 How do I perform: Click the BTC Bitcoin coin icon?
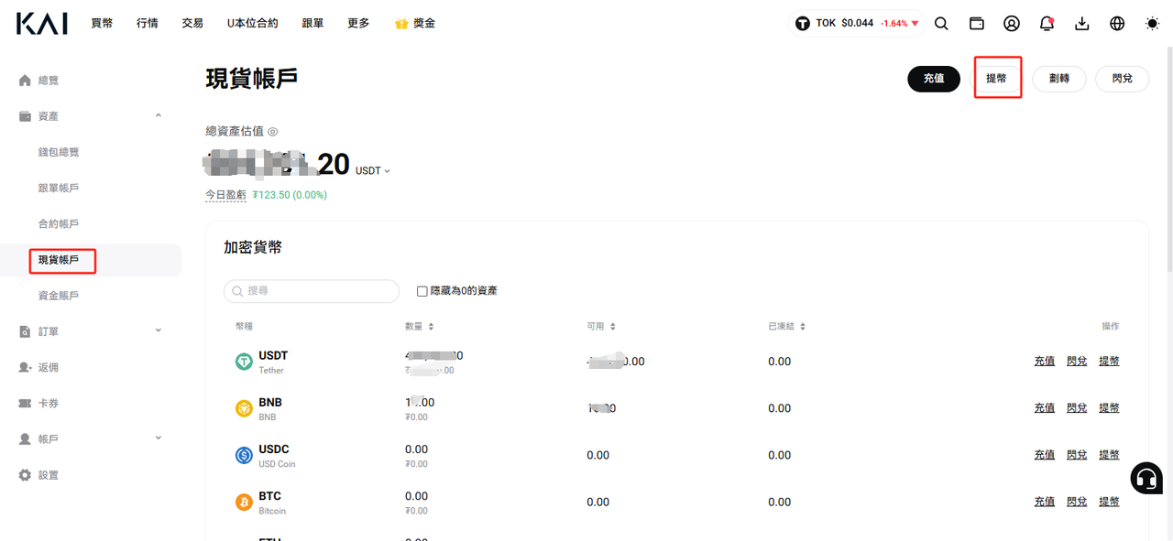coord(244,503)
